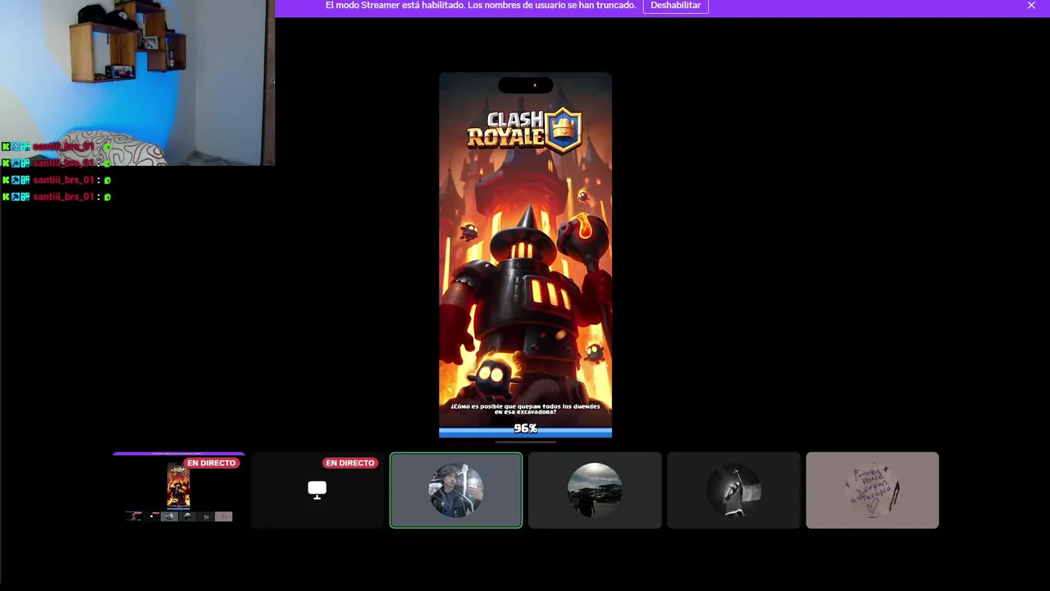Select the participant tile with parked-cars avatar

[x=595, y=490]
